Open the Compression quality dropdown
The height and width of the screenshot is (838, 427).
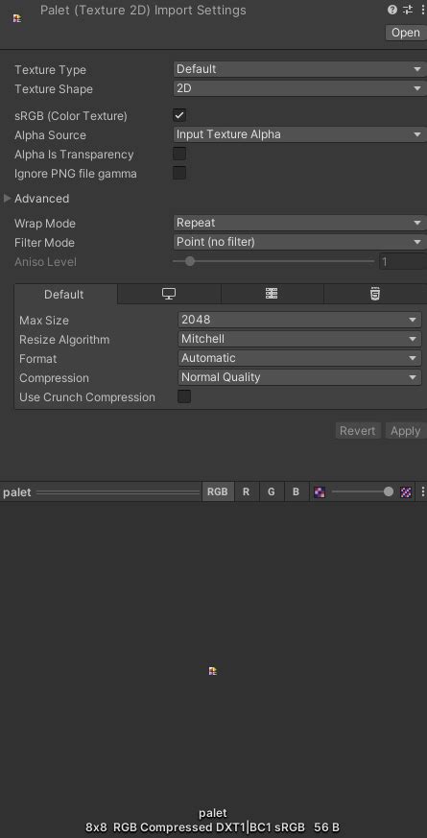pyautogui.click(x=299, y=377)
